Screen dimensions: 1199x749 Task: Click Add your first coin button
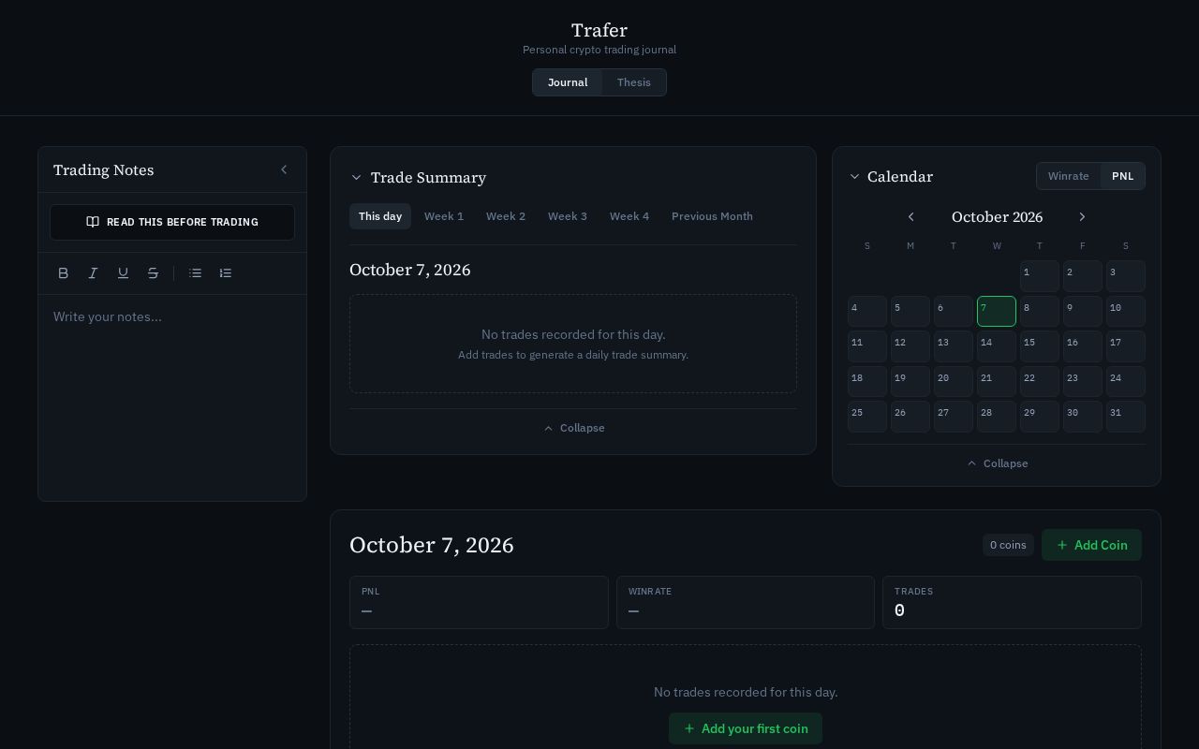click(746, 728)
